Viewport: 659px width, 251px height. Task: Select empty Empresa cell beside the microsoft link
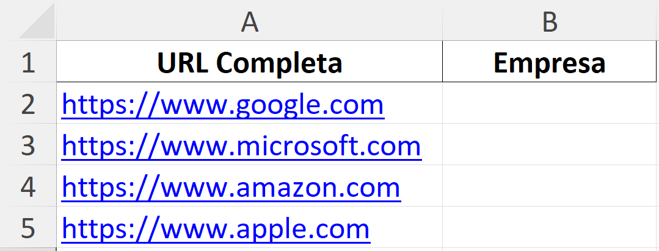[x=550, y=145]
